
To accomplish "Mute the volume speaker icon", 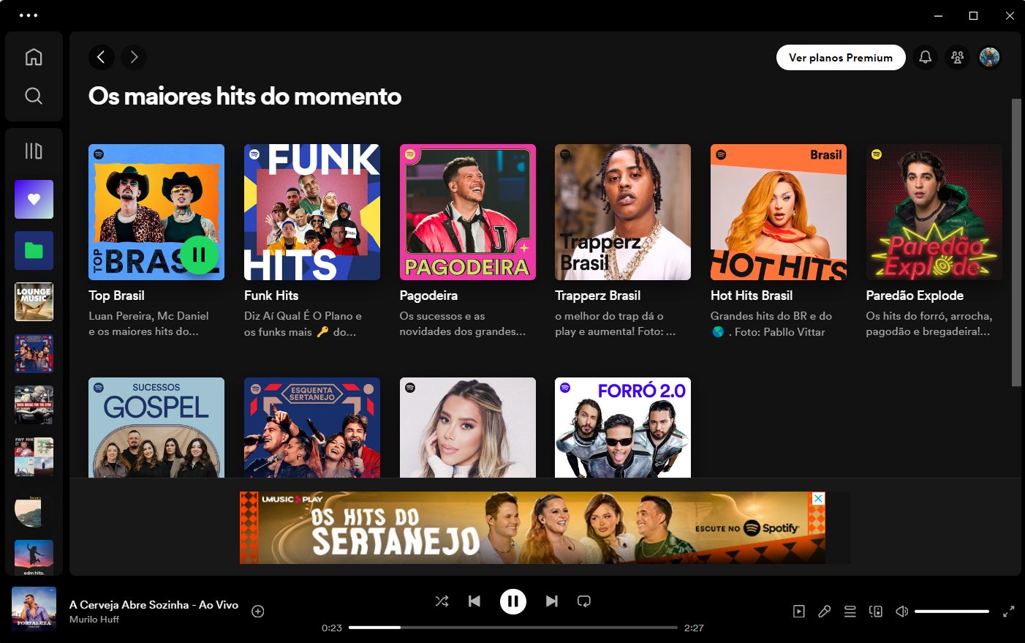I will click(902, 612).
